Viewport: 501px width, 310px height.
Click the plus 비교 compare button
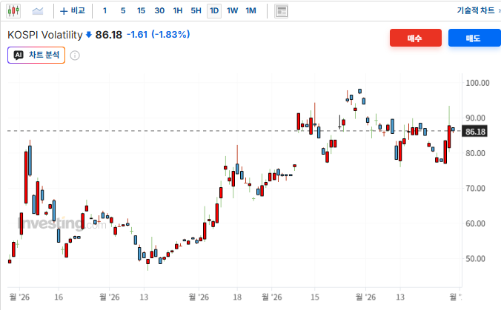(x=73, y=11)
